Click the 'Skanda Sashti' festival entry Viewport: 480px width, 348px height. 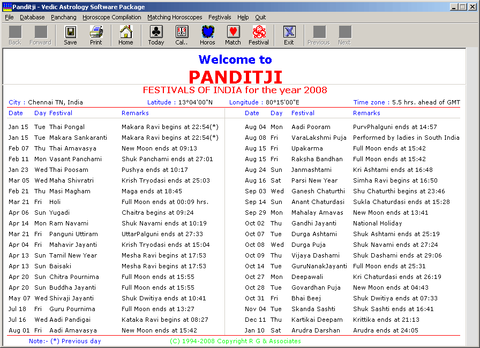pos(313,309)
